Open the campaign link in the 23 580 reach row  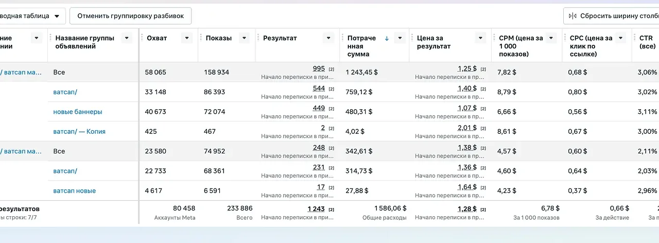(x=21, y=151)
